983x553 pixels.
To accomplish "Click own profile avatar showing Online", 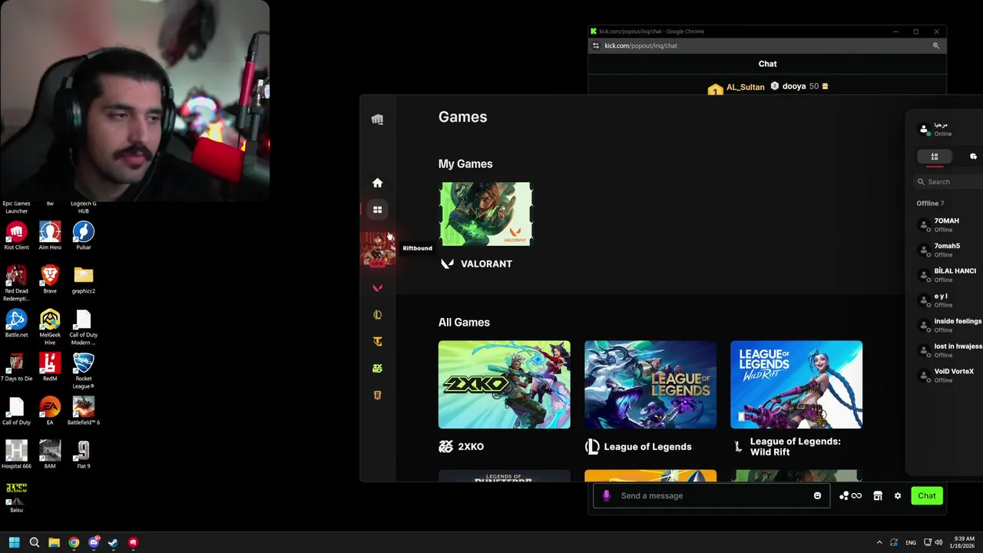I will (x=924, y=129).
